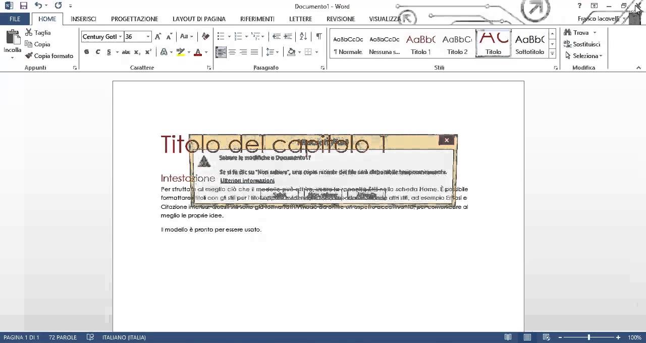Switch to the PROGETTAZIONE tab
Image resolution: width=646 pixels, height=343 pixels.
[135, 19]
